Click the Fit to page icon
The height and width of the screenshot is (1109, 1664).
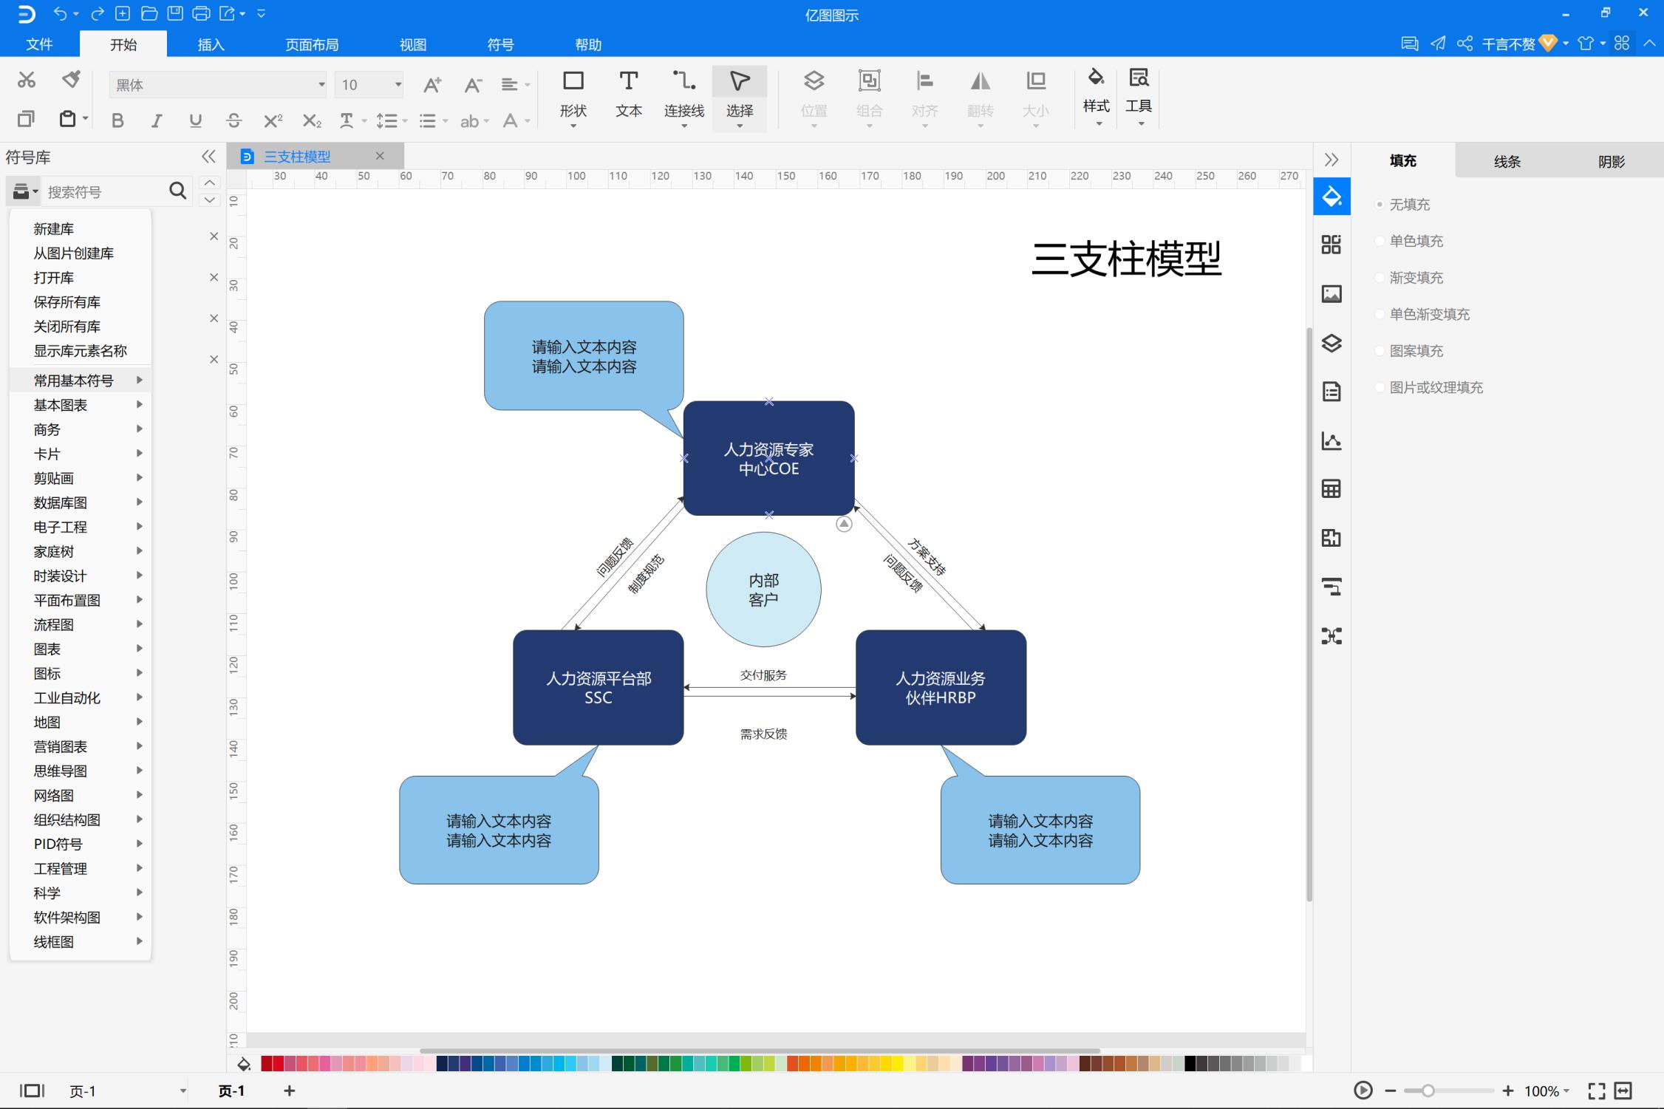pyautogui.click(x=1597, y=1091)
